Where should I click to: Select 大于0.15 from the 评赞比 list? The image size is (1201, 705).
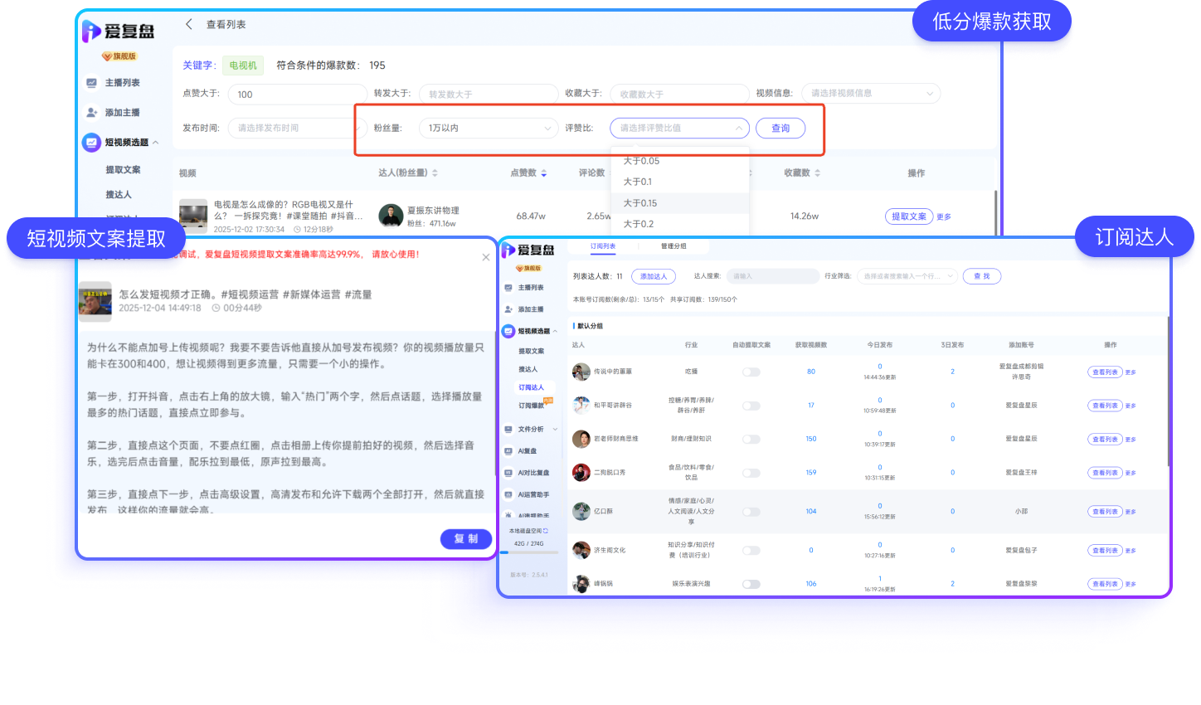(640, 203)
